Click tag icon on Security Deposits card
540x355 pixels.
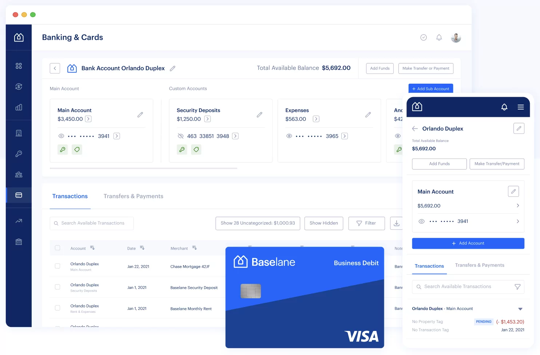(196, 149)
